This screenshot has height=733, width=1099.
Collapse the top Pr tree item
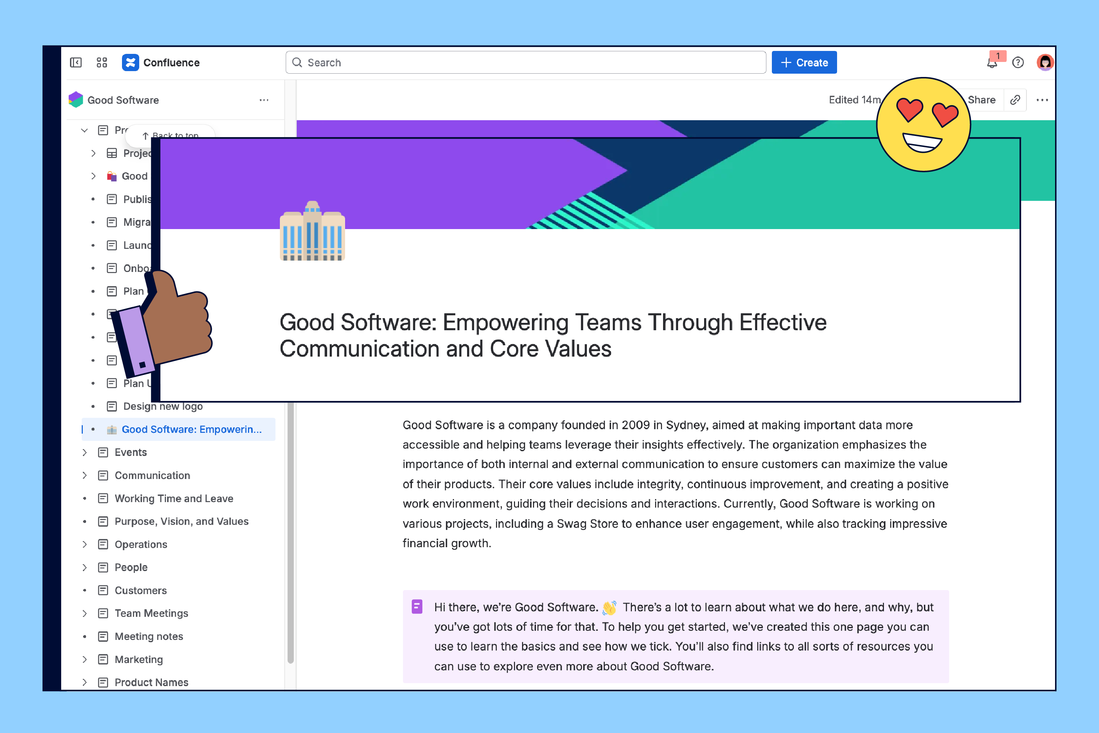click(85, 130)
